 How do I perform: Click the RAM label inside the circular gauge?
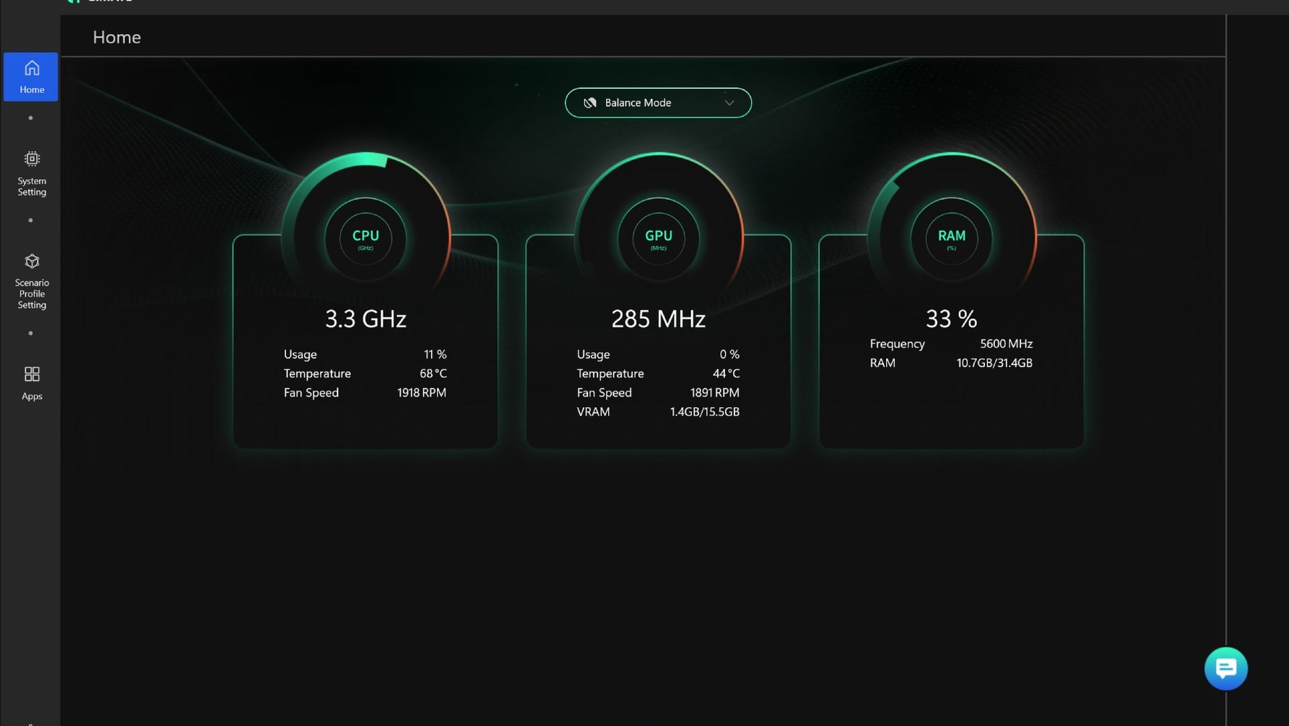pyautogui.click(x=951, y=235)
